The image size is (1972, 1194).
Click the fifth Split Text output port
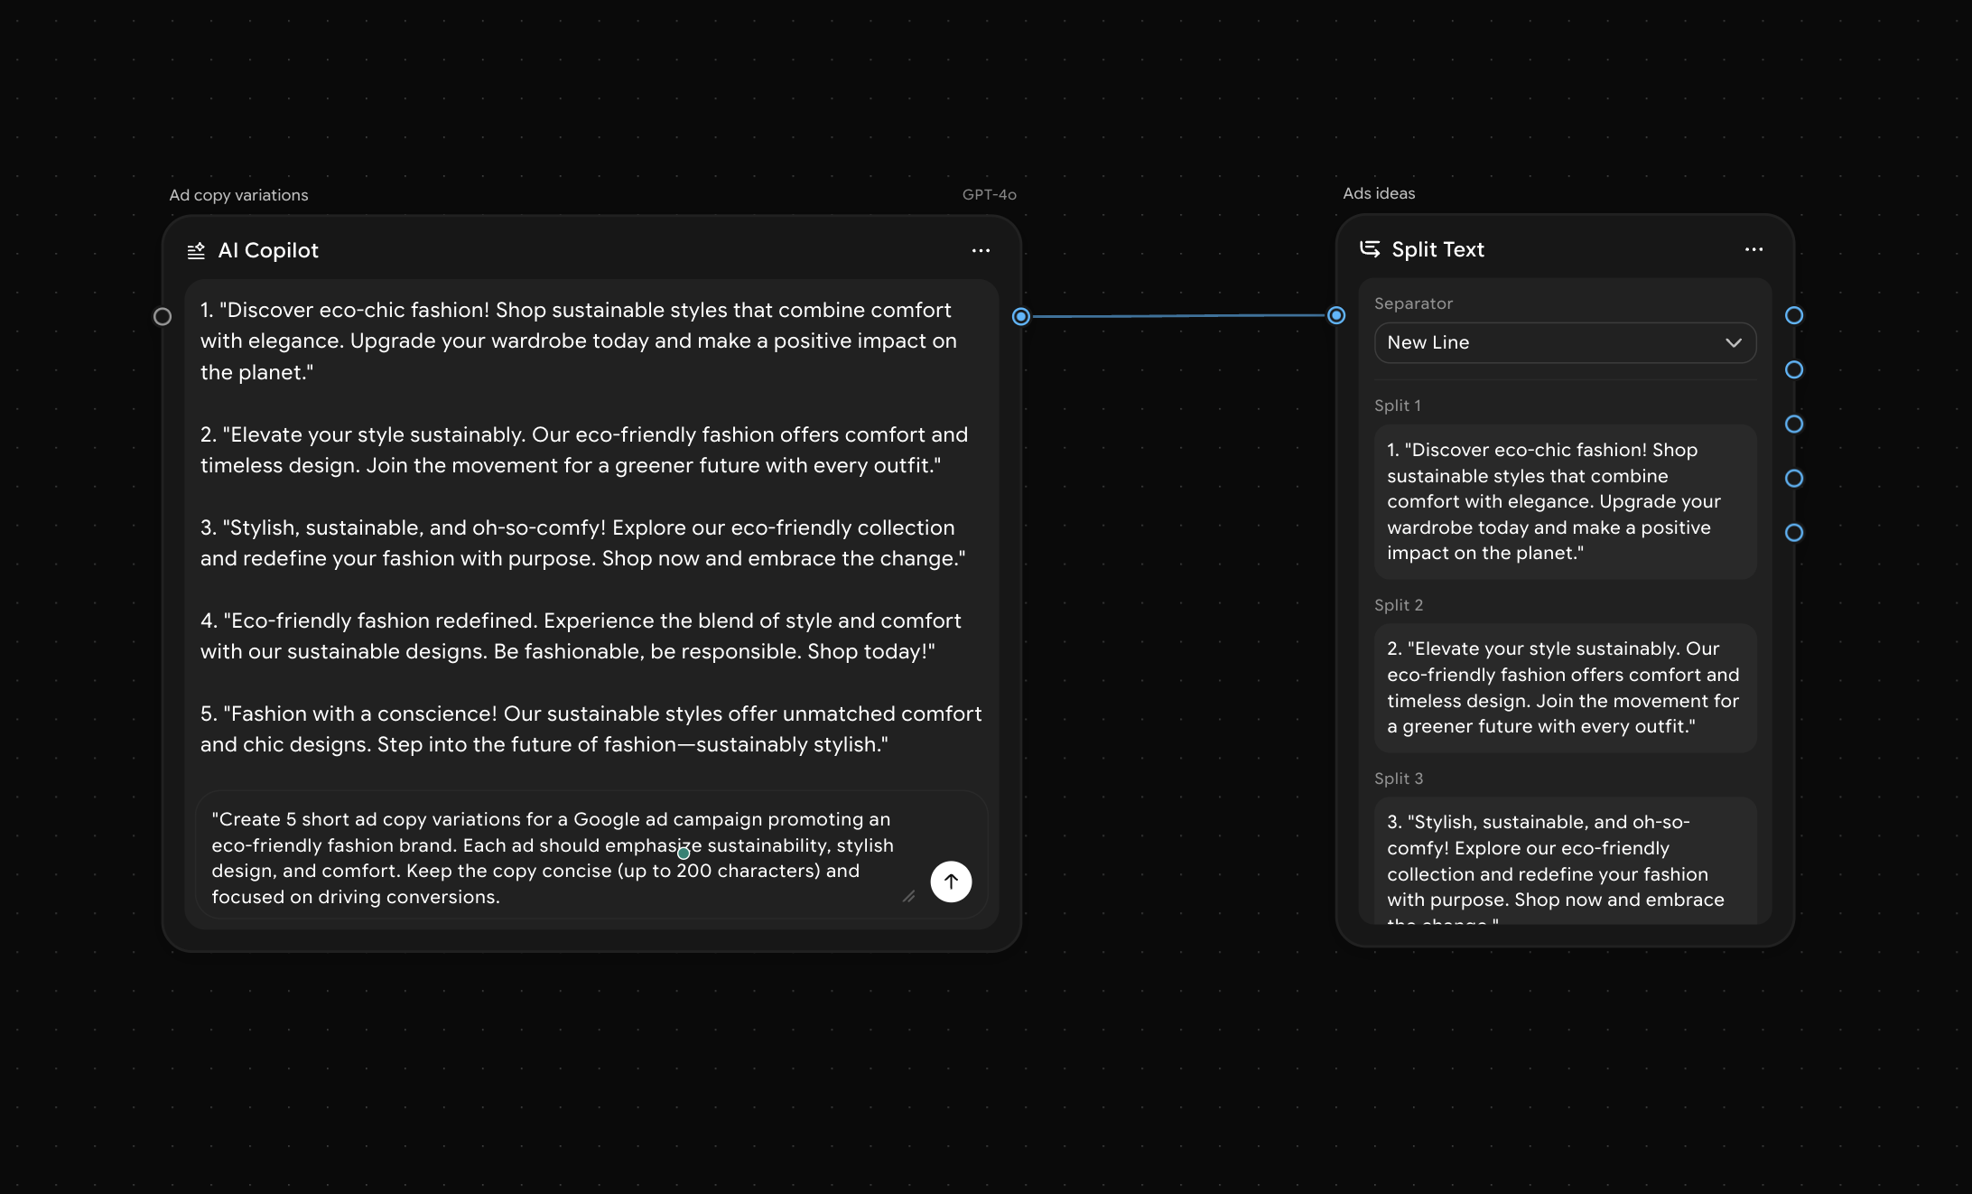[x=1794, y=533]
